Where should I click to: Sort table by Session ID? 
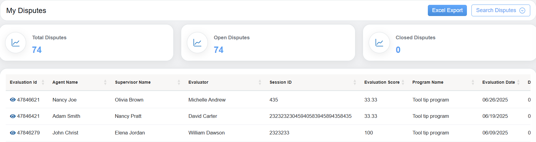tap(355, 82)
